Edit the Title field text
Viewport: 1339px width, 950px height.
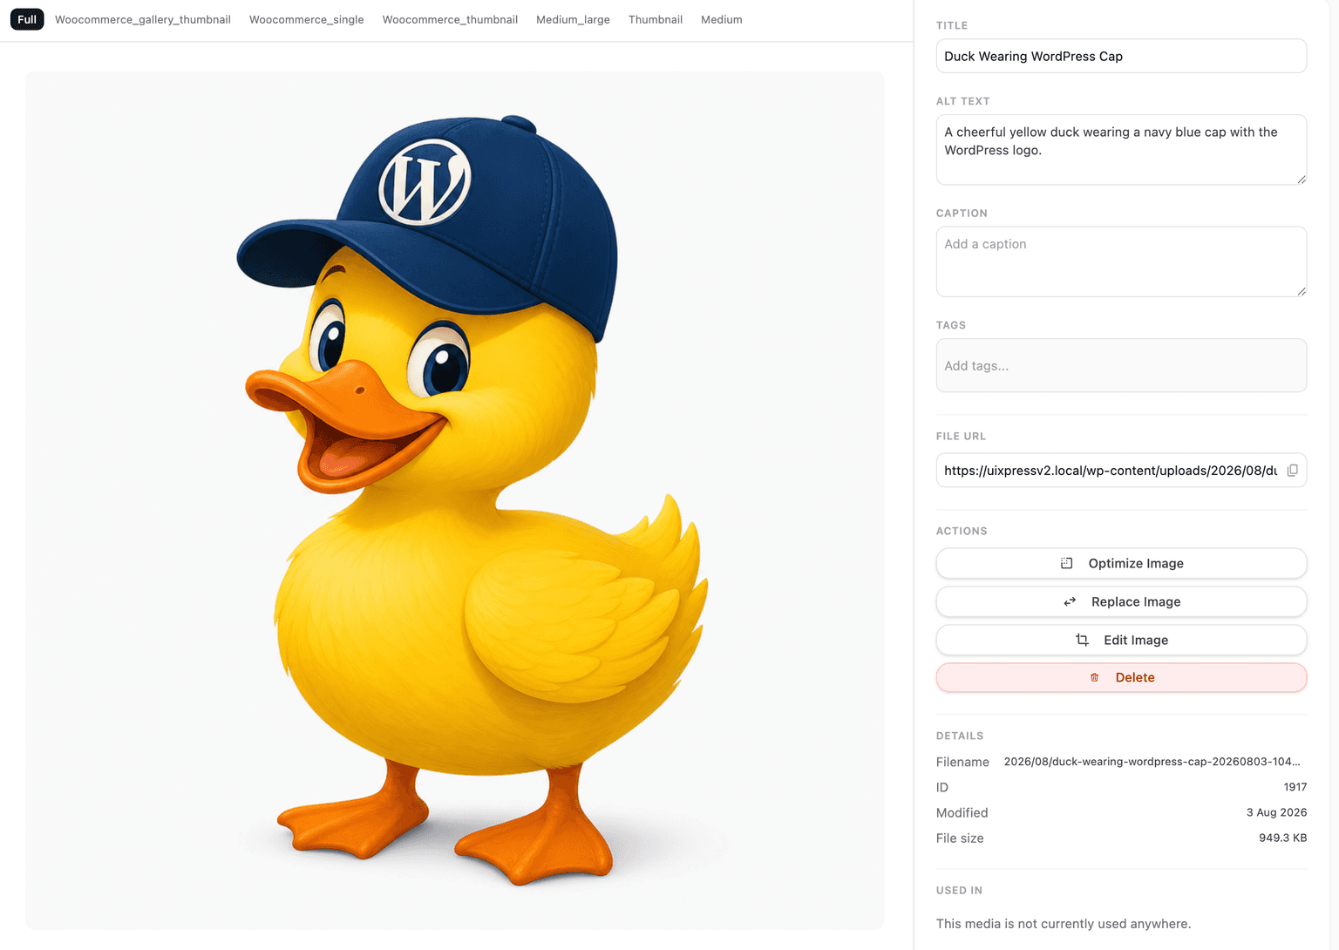(x=1121, y=56)
